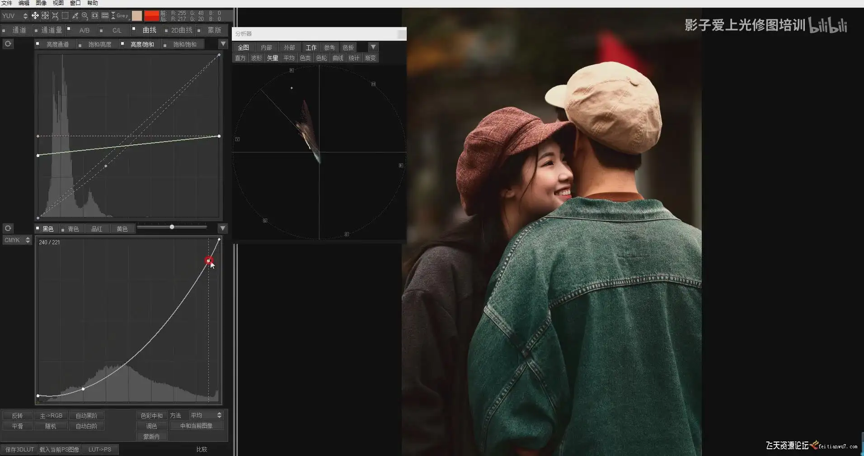Reset the upper curve with refresh icon
This screenshot has width=864, height=456.
click(8, 44)
